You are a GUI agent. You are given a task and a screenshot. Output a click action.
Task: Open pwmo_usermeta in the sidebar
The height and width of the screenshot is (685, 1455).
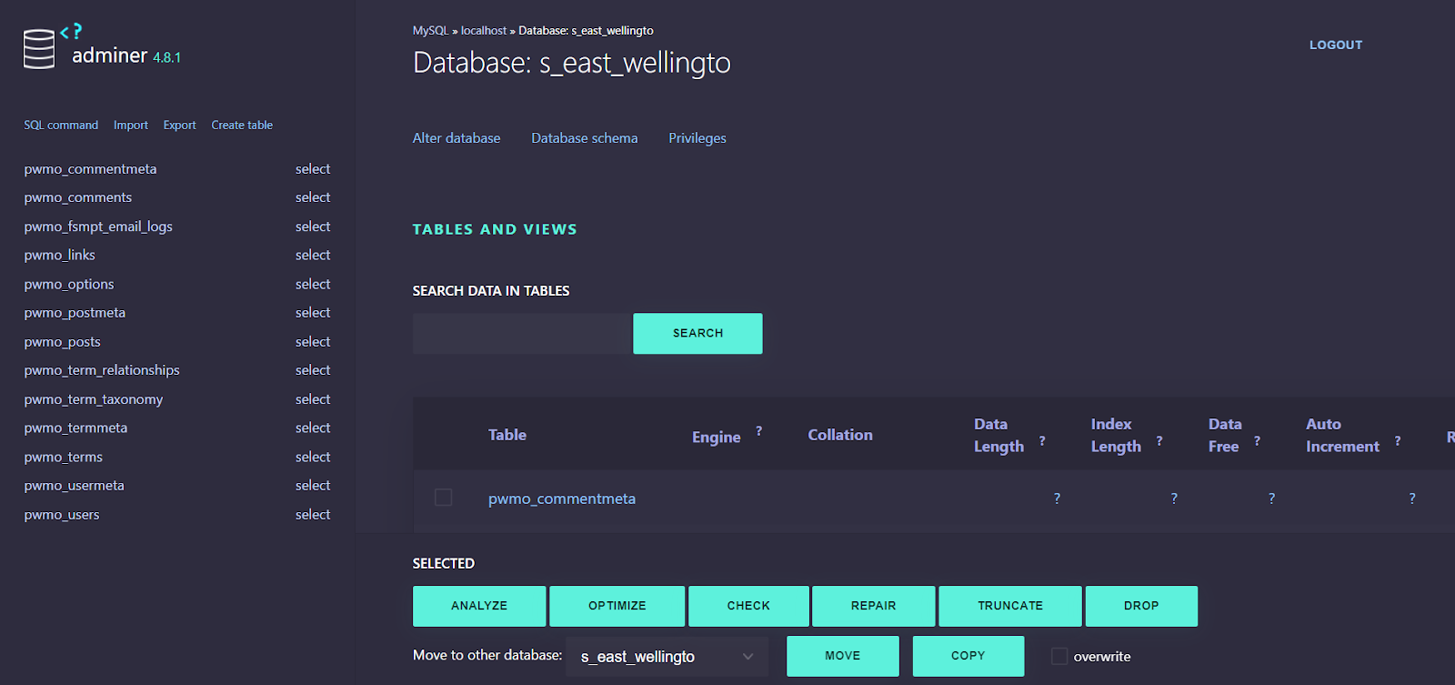click(75, 486)
